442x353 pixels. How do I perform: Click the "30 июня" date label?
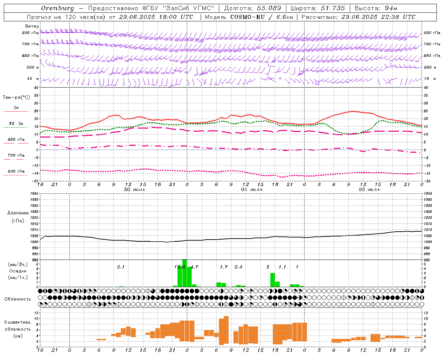[x=134, y=190]
